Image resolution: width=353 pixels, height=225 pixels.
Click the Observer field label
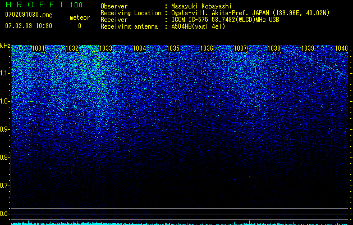[114, 6]
